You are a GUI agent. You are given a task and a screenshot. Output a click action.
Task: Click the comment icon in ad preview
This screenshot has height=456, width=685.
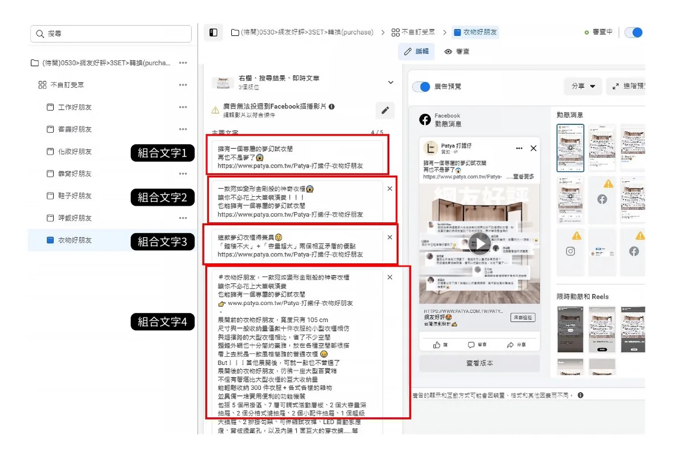point(471,345)
